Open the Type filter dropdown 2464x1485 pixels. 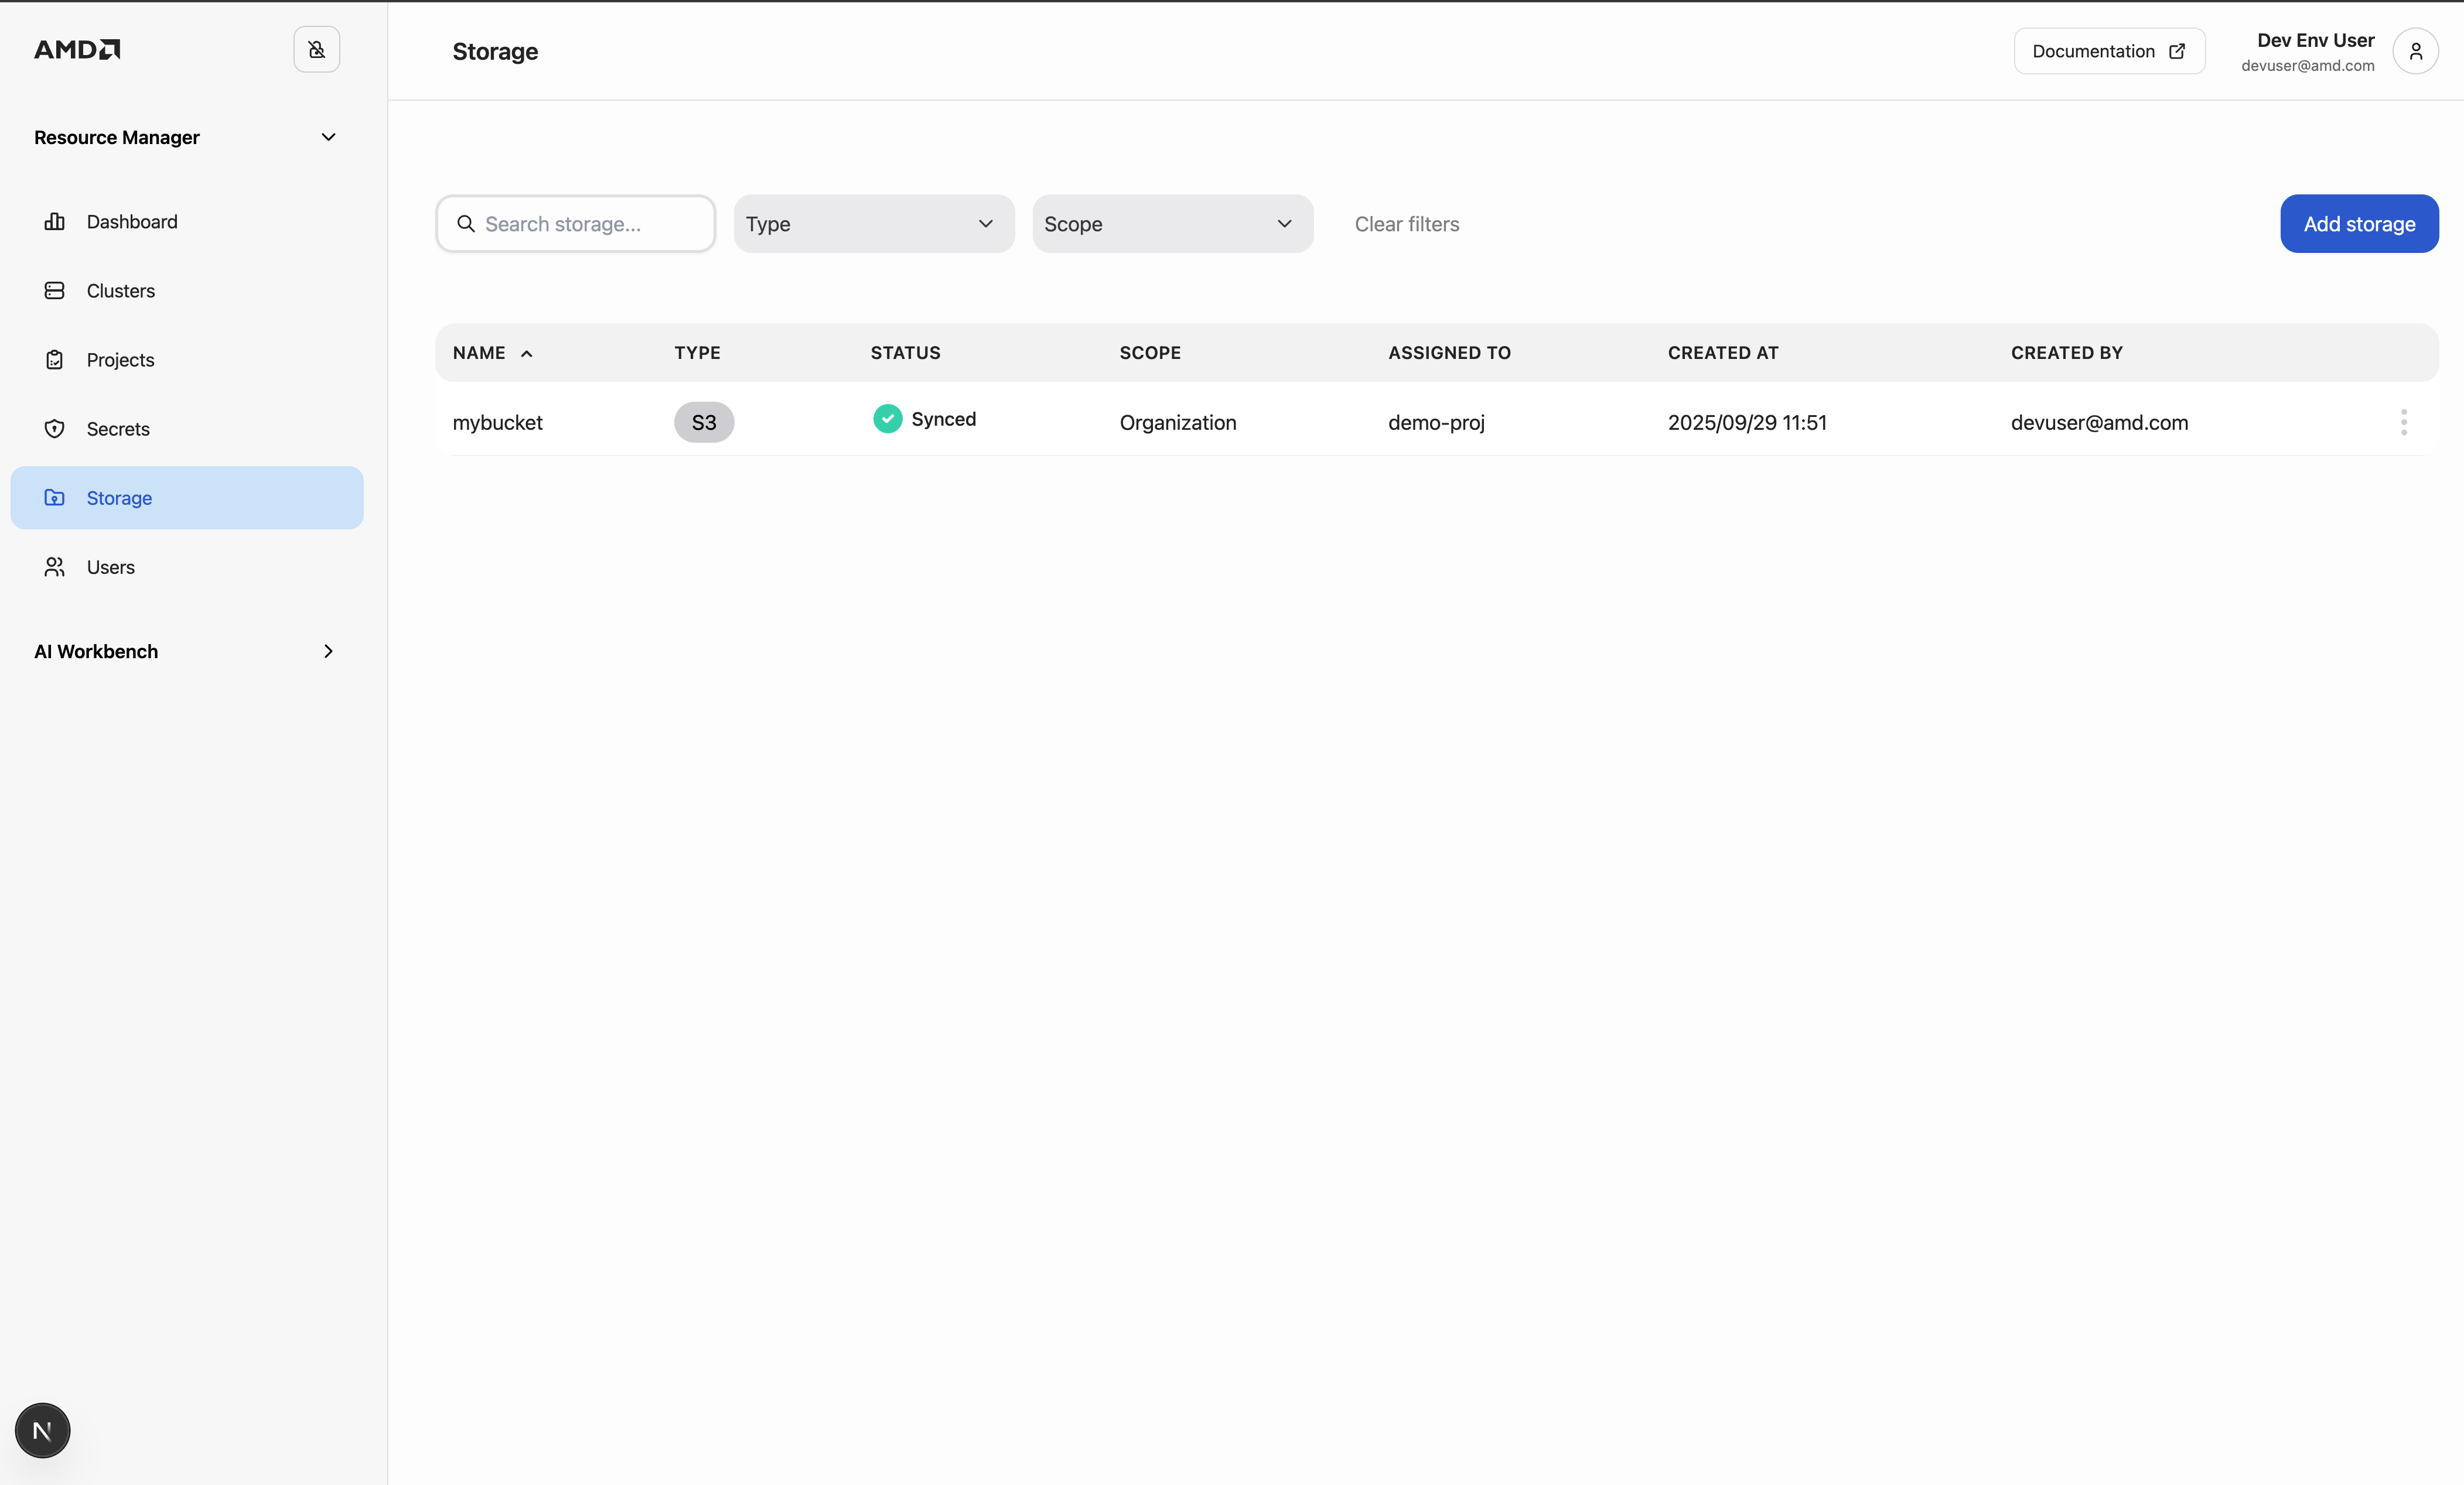[x=873, y=224]
